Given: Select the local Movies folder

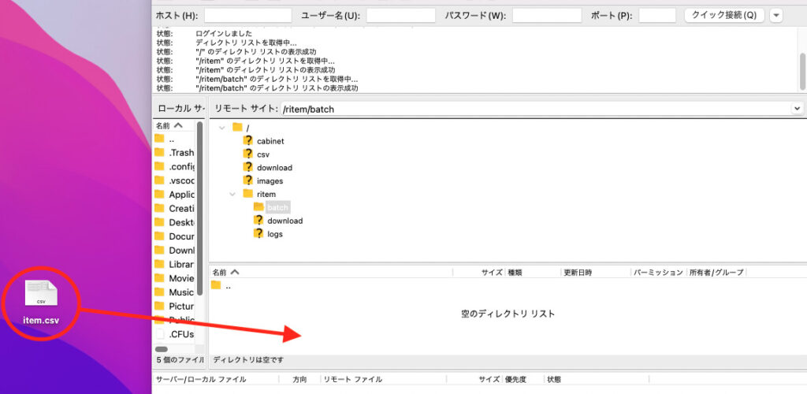Looking at the screenshot, I should 174,278.
